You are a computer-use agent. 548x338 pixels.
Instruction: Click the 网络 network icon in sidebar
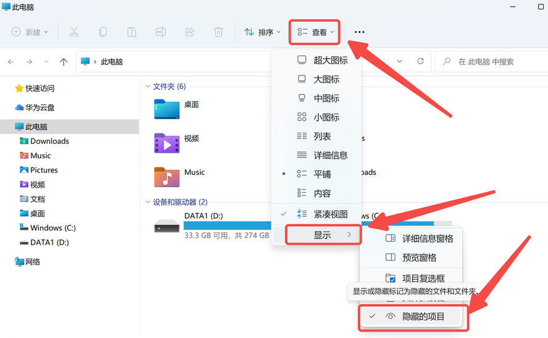19,261
